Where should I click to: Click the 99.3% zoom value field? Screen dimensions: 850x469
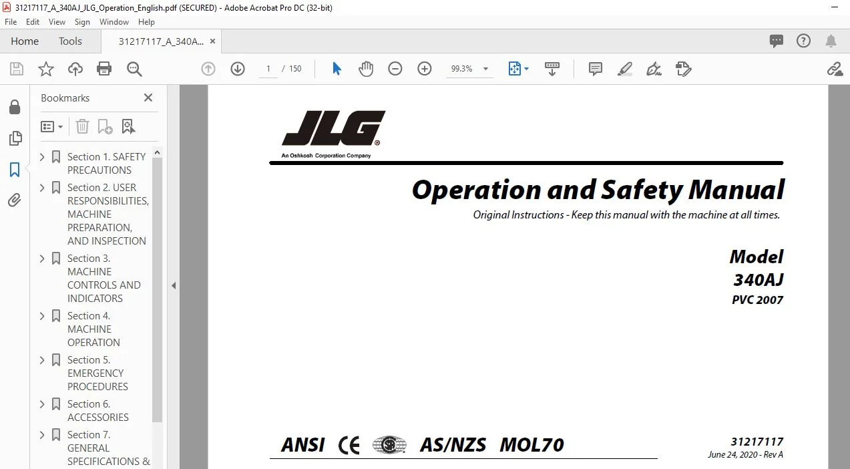(x=461, y=69)
